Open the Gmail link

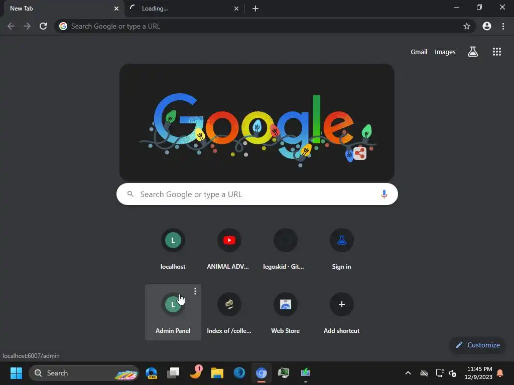coord(419,52)
